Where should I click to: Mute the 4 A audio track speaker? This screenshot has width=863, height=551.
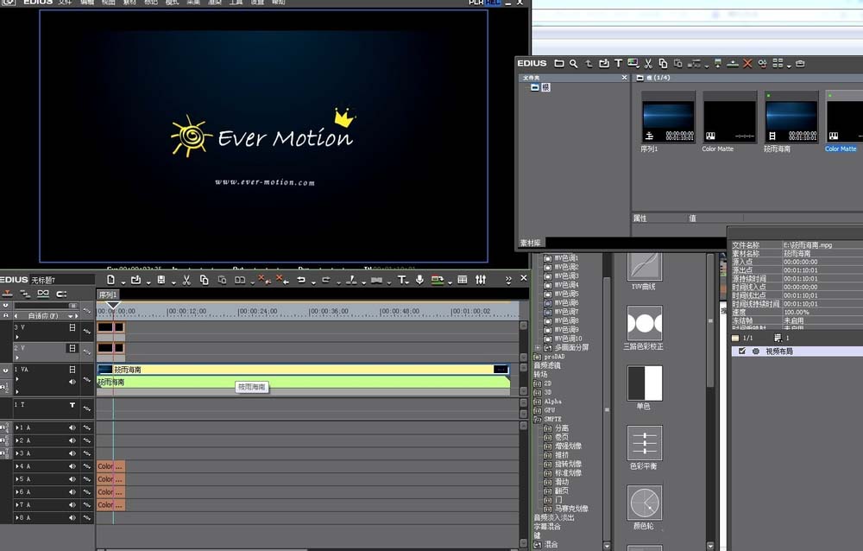pos(72,466)
